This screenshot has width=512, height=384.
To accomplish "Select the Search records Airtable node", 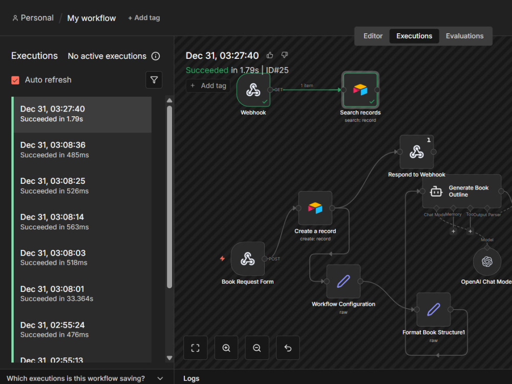I will [x=360, y=90].
